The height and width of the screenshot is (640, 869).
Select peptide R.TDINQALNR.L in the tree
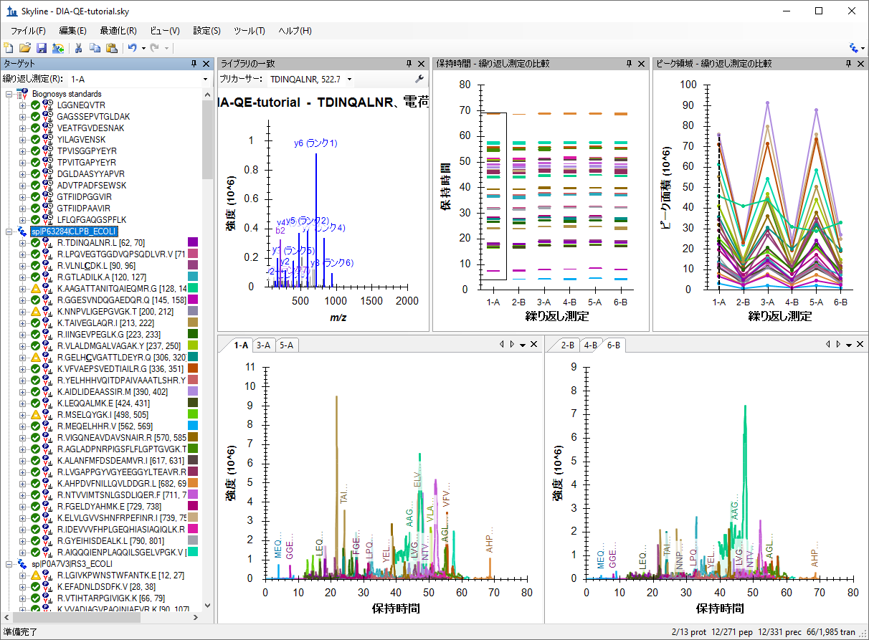tap(90, 243)
